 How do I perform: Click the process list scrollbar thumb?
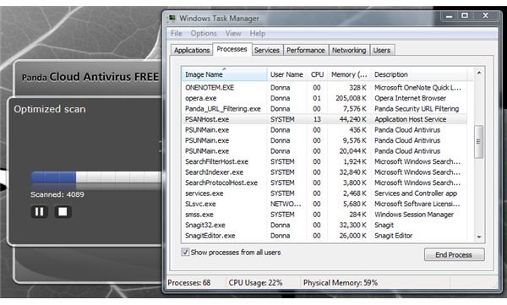pos(478,142)
